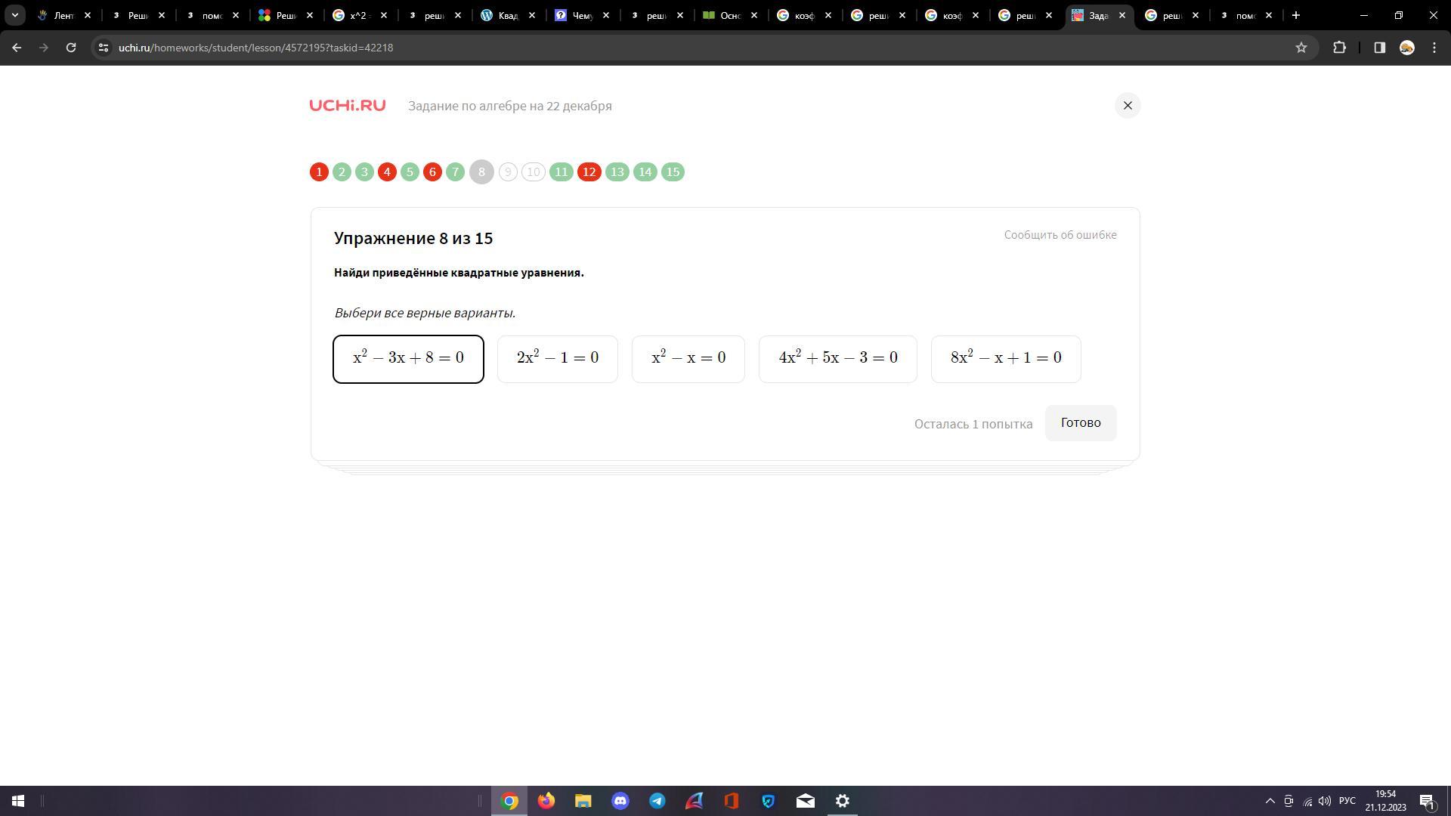Toggle the option 4x² + 5x − 3 = 0
Screen dimensions: 1451x816
tap(838, 359)
